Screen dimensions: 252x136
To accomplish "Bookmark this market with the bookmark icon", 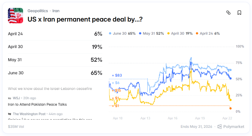I will point(239,13).
